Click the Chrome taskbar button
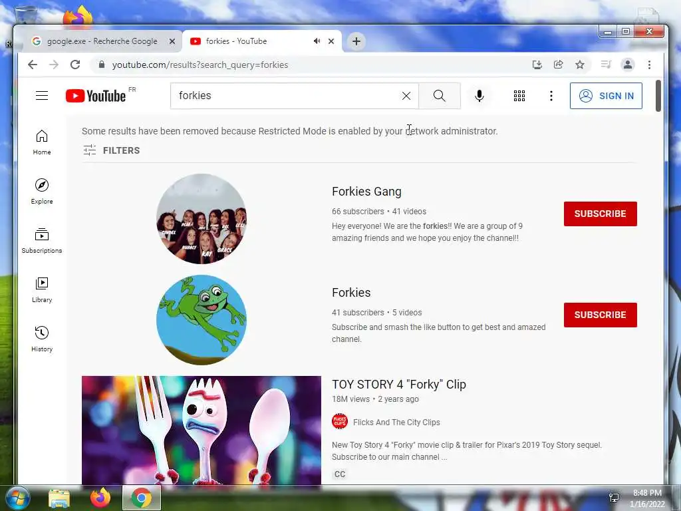This screenshot has width=681, height=511. click(x=142, y=498)
